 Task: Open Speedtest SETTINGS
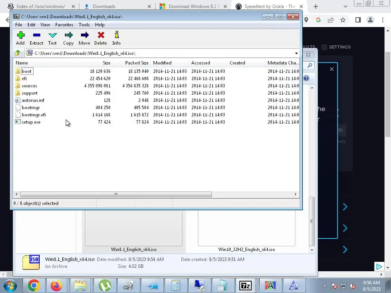pos(336,47)
